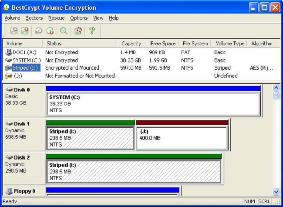Click the green bar on Disk 1
The image size is (283, 207).
point(91,122)
